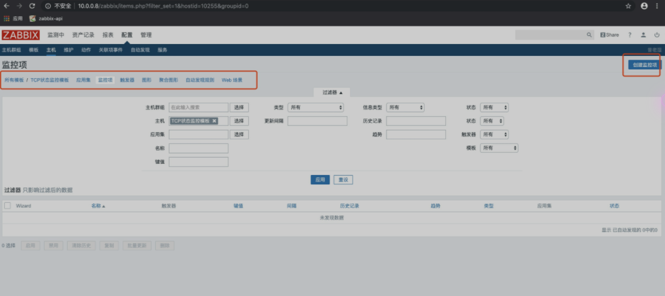Switch to 图形 tab
The width and height of the screenshot is (665, 296).
pyautogui.click(x=147, y=79)
